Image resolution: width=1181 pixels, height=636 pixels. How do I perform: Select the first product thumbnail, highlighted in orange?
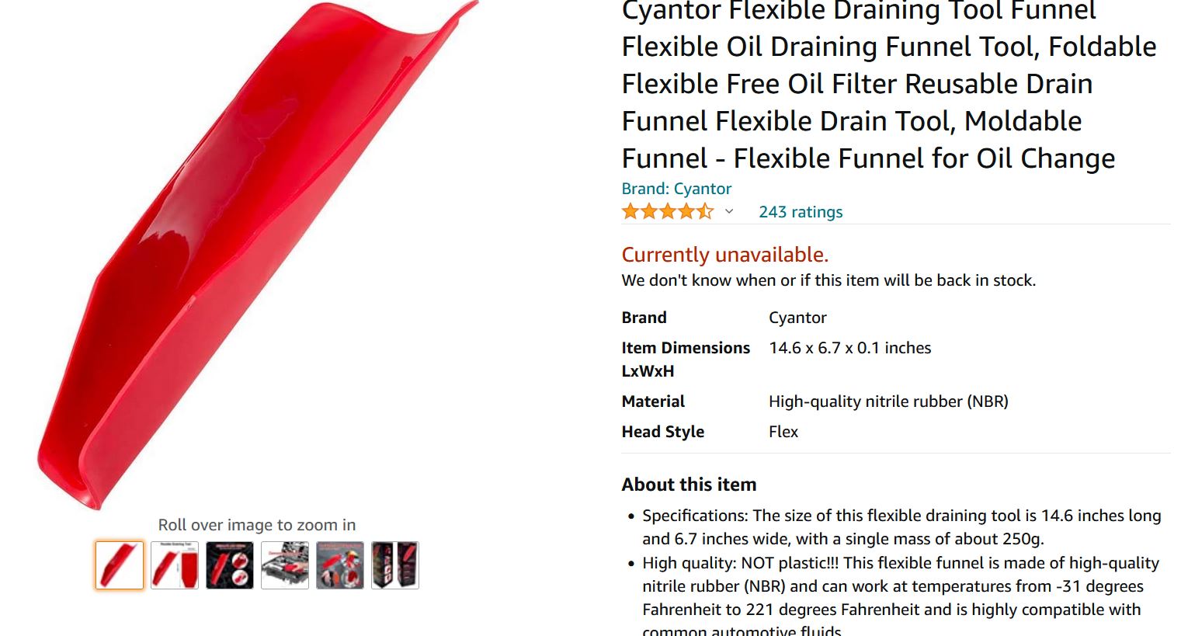[120, 565]
